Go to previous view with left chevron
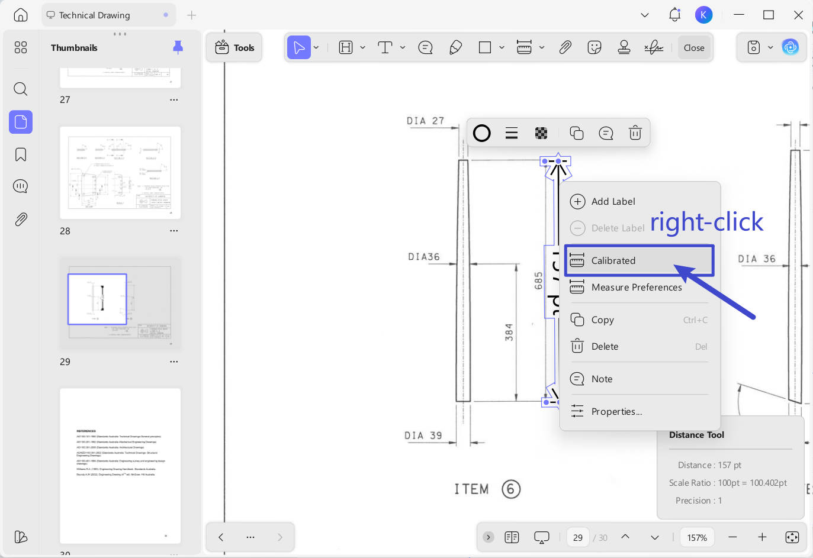This screenshot has height=558, width=813. [x=221, y=537]
